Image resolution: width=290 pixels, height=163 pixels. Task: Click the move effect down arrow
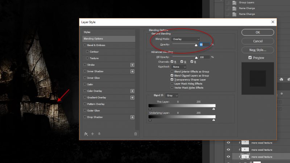[x=99, y=134]
